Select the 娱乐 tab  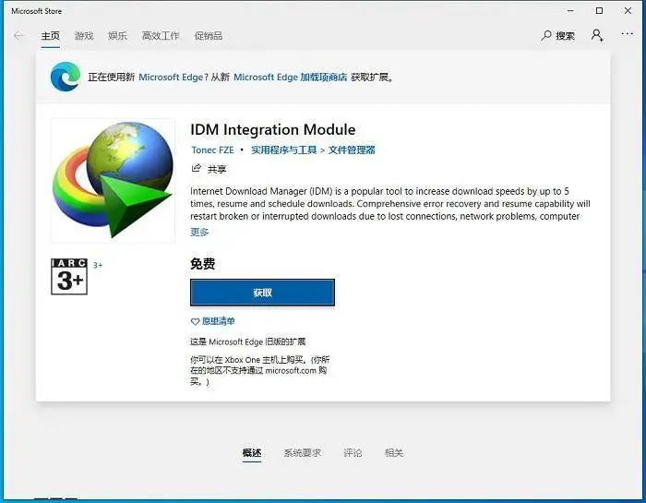tap(117, 36)
